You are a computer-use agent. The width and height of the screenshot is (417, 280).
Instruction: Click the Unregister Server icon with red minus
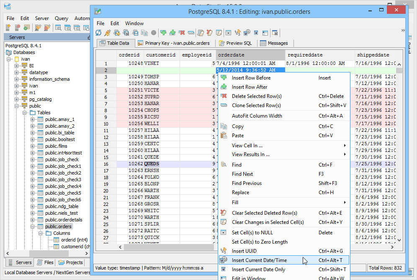point(17,27)
